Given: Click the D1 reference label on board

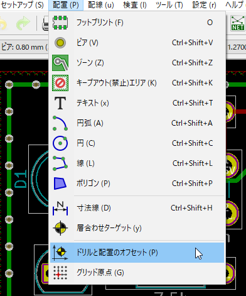Looking at the screenshot, I should point(21,178).
